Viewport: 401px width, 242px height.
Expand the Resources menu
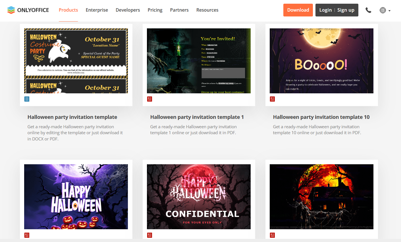tap(207, 10)
